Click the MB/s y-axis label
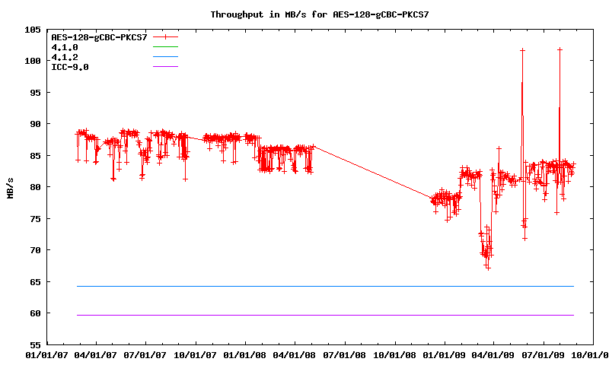The width and height of the screenshot is (609, 365). point(11,187)
